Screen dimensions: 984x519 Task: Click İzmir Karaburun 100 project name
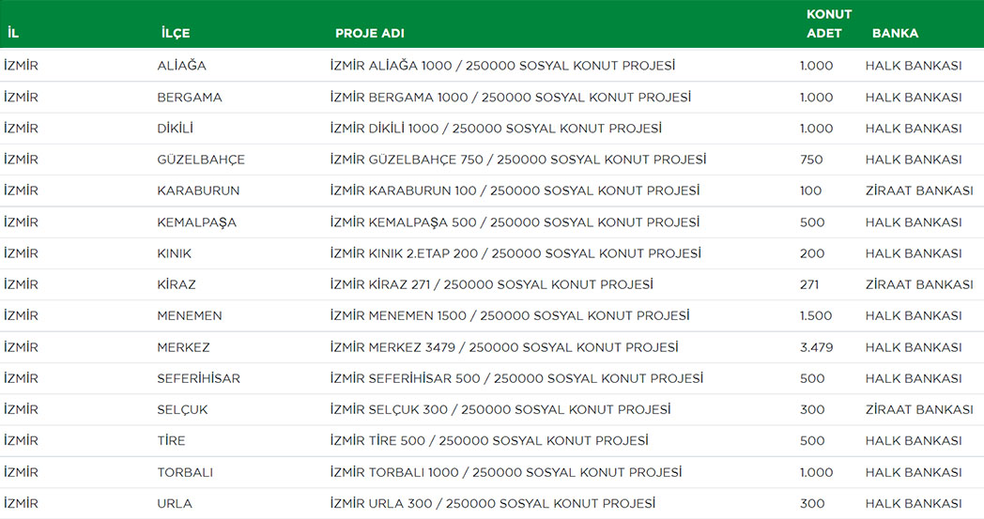[x=515, y=191]
